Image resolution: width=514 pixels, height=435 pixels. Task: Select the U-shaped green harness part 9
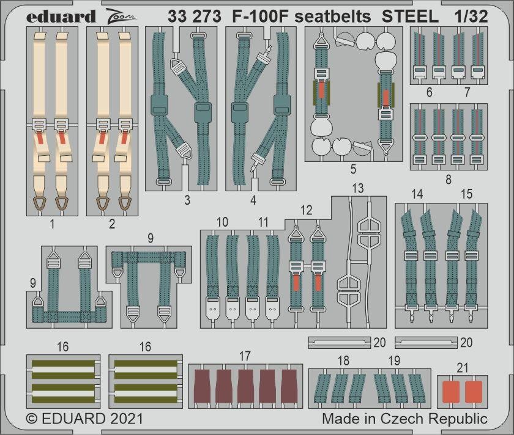[69, 286]
